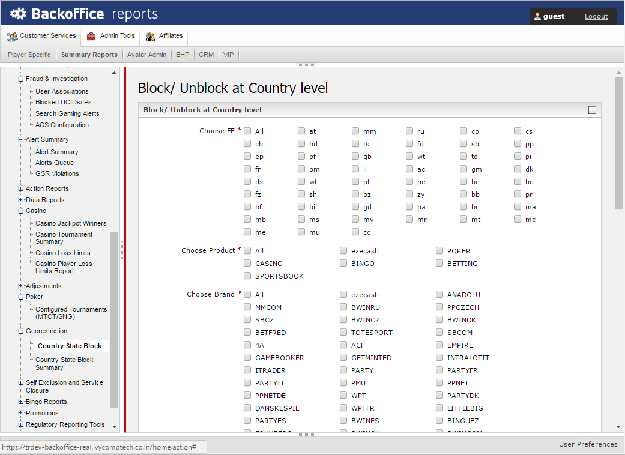Open User Preferences in the status bar
The height and width of the screenshot is (455, 625).
[x=588, y=444]
